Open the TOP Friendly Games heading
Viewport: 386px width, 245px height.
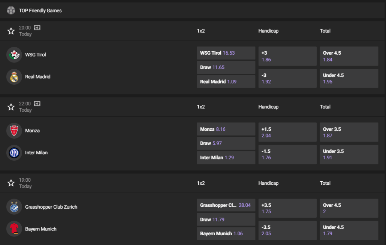point(40,10)
